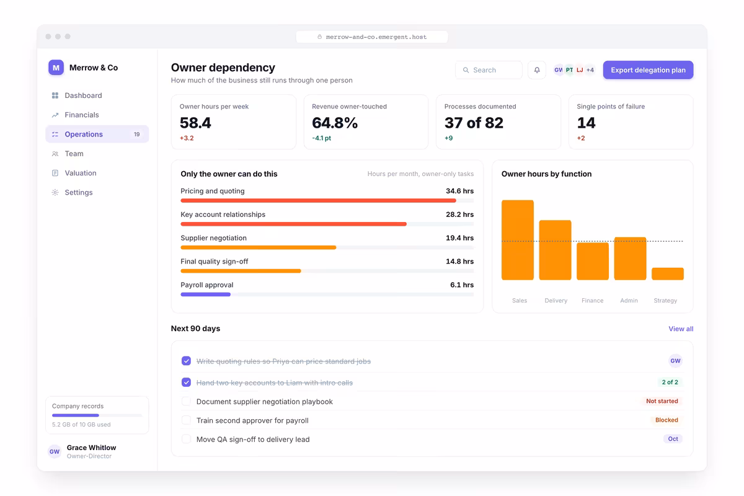The width and height of the screenshot is (744, 496).
Task: Click the Operations checklist icon
Action: (x=55, y=134)
